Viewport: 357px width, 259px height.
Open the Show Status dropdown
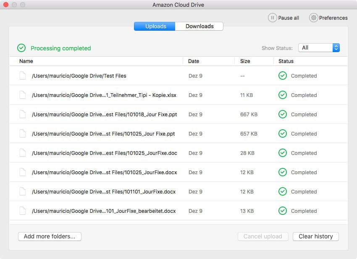coord(319,48)
